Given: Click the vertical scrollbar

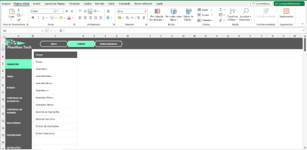Looking at the screenshot, I should 305,45.
